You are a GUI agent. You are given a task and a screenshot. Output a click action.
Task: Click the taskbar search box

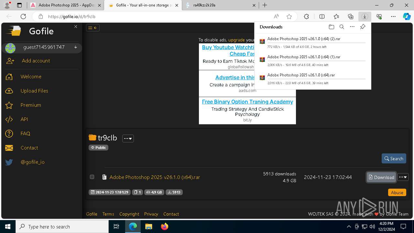(62, 227)
